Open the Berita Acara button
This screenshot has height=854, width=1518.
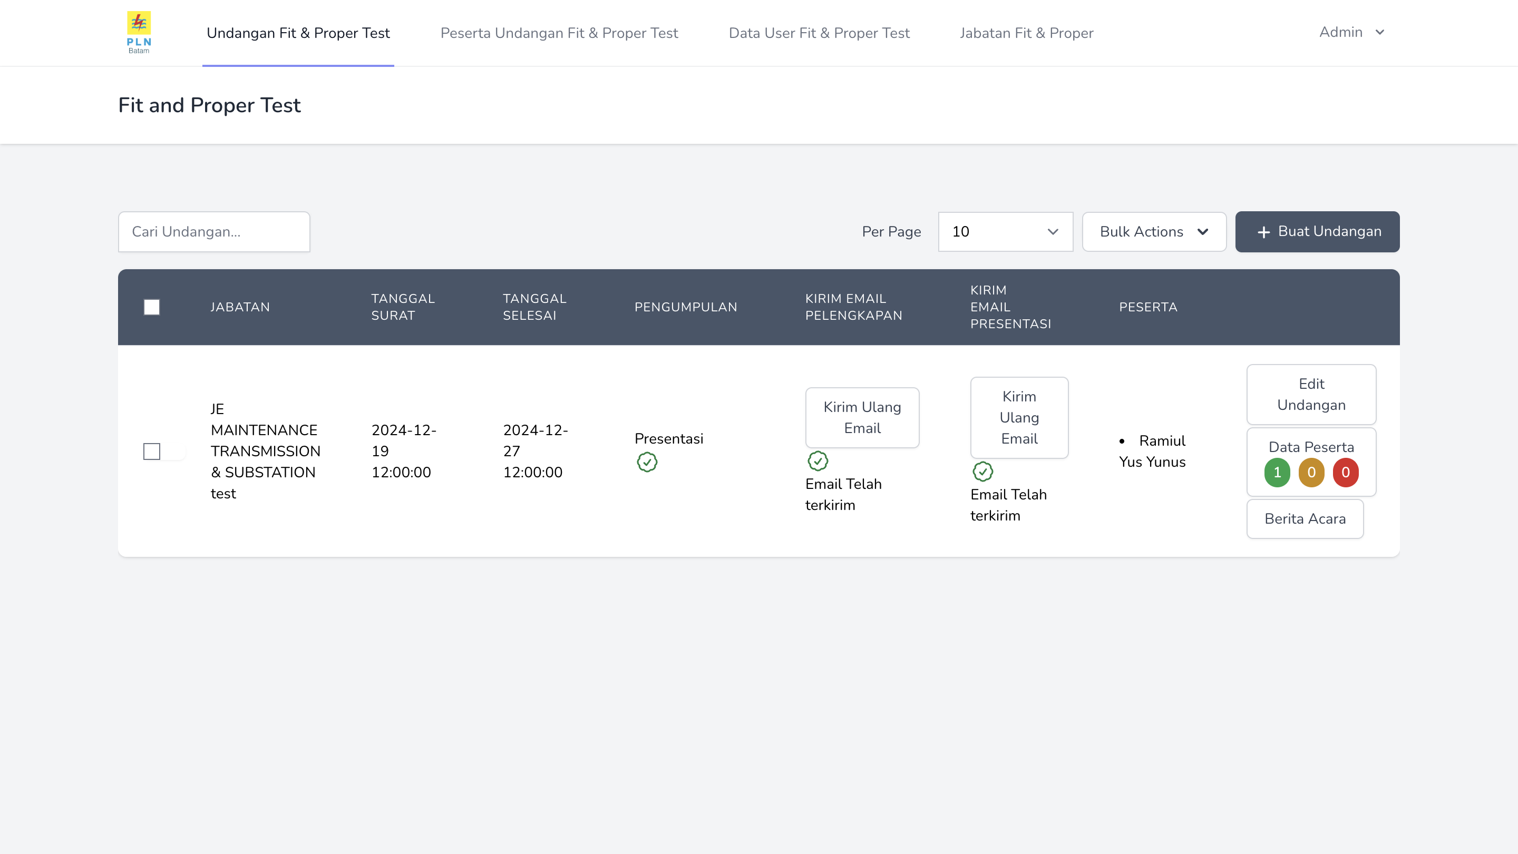pyautogui.click(x=1305, y=519)
